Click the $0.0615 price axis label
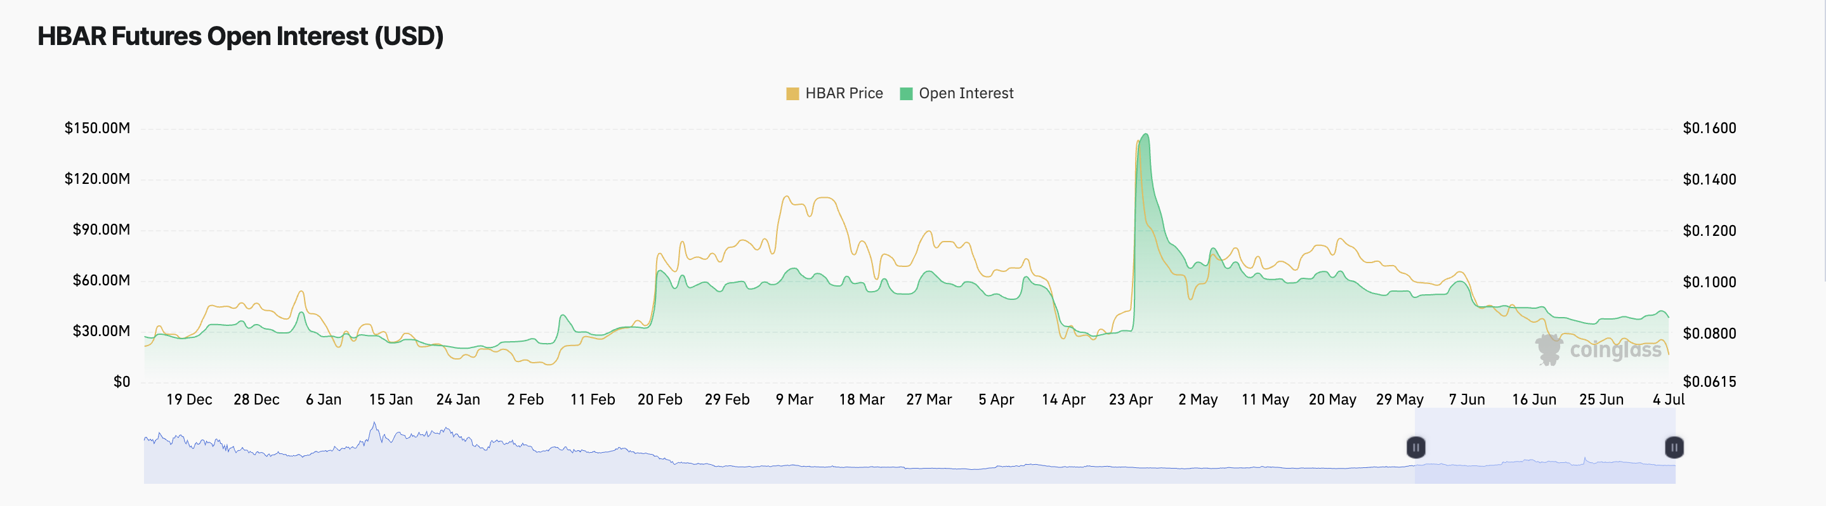The width and height of the screenshot is (1826, 506). tap(1709, 382)
